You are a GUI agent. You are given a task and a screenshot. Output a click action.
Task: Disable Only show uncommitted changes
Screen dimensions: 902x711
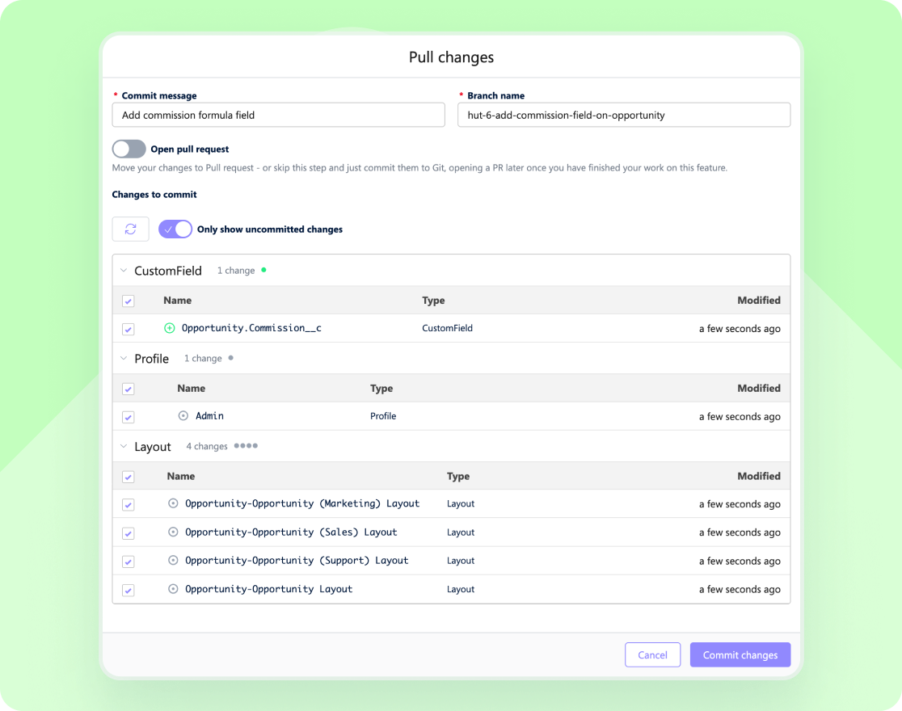tap(175, 229)
